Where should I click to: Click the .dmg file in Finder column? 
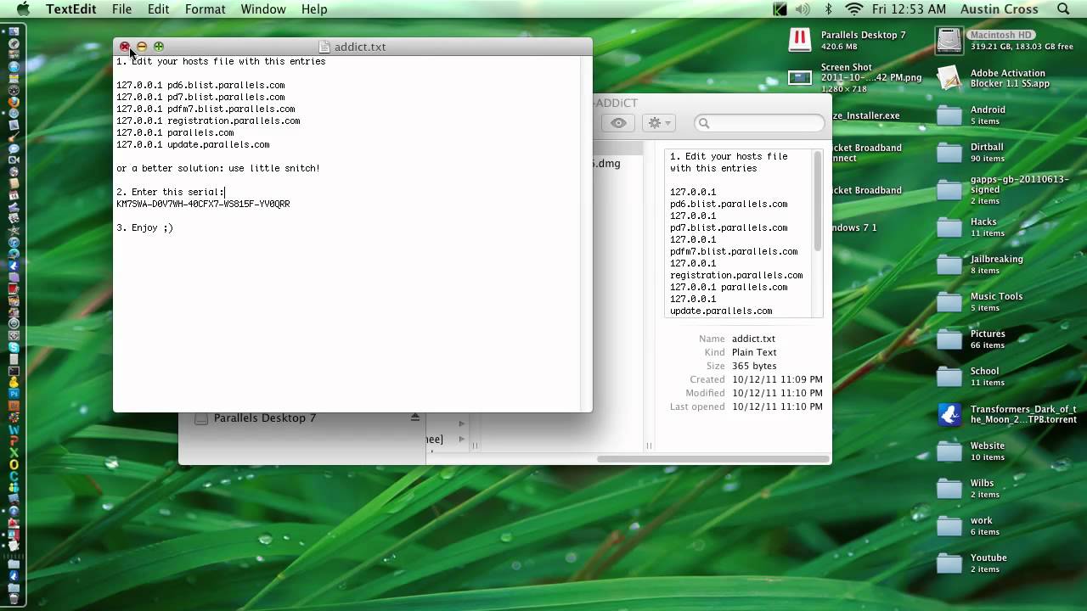[x=607, y=164]
